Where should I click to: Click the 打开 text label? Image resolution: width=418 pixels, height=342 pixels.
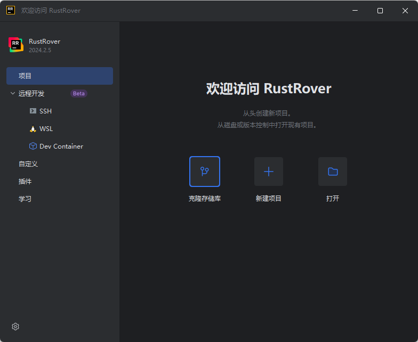pyautogui.click(x=333, y=199)
